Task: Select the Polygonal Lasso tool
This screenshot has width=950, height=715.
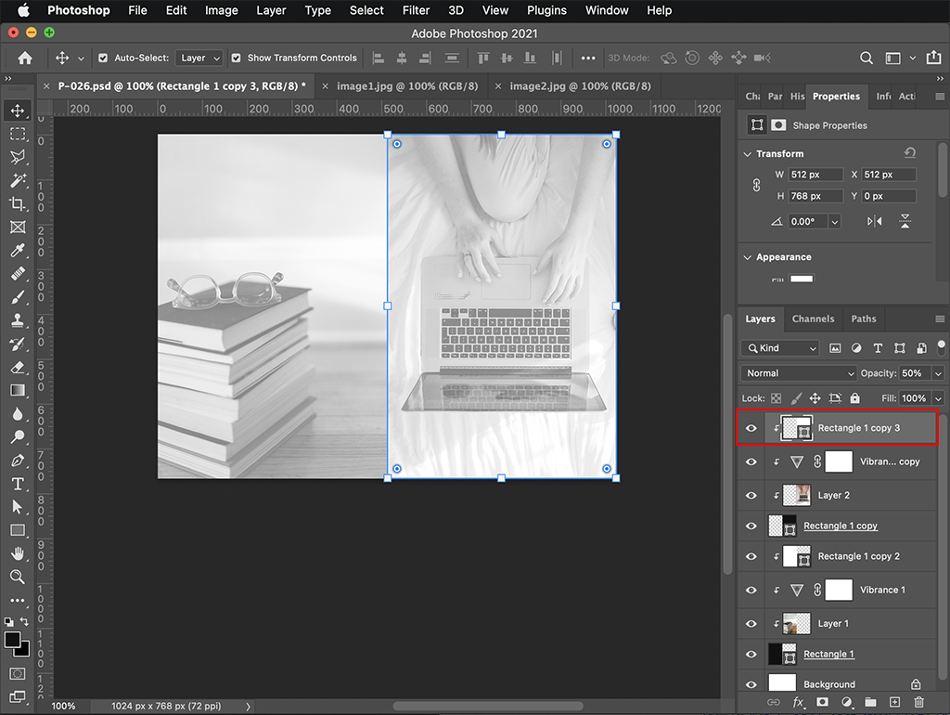Action: click(18, 157)
